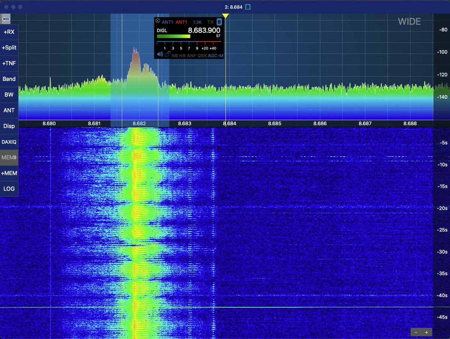Click the S7 signal strength reading
This screenshot has width=450, height=339.
(218, 36)
